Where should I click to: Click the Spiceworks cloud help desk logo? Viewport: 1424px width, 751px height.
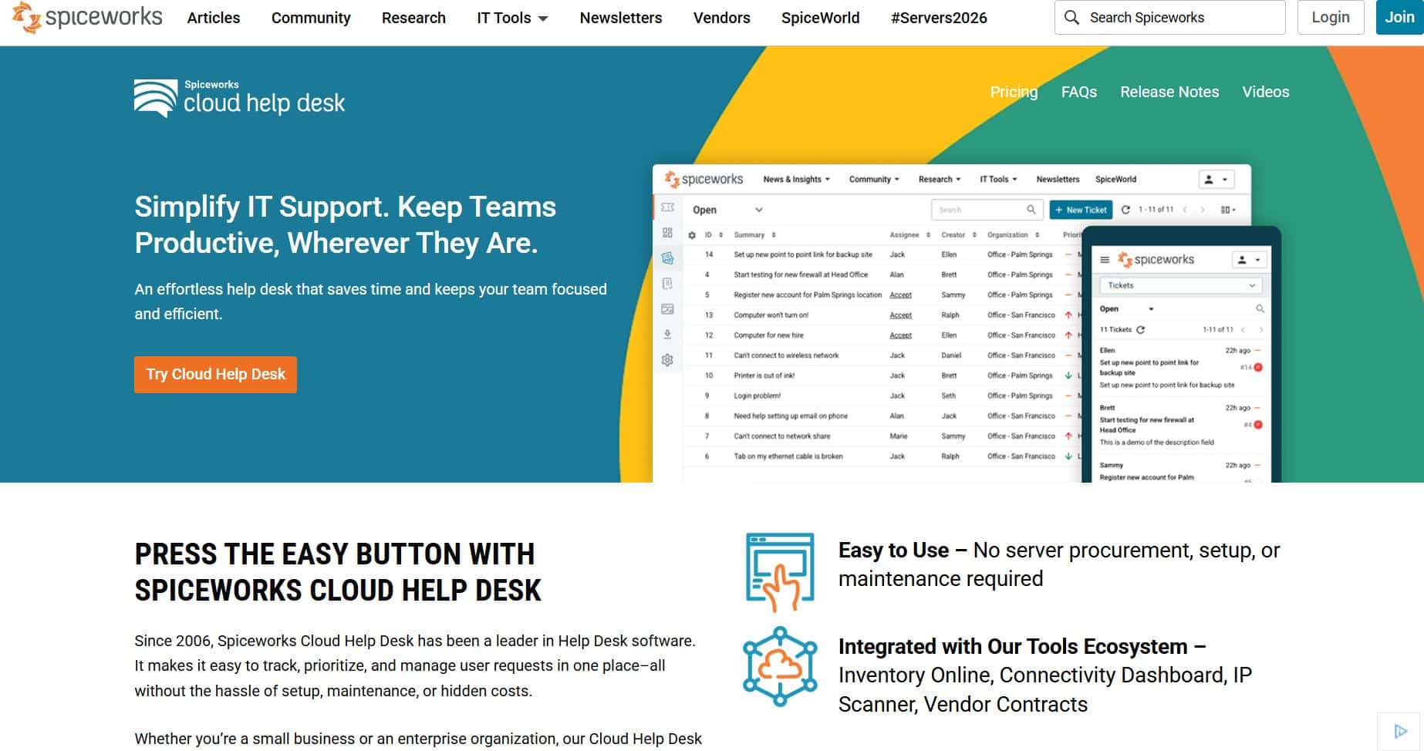coord(239,99)
